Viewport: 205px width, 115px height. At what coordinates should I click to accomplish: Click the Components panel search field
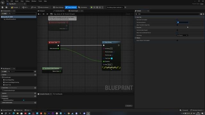[x=22, y=13]
